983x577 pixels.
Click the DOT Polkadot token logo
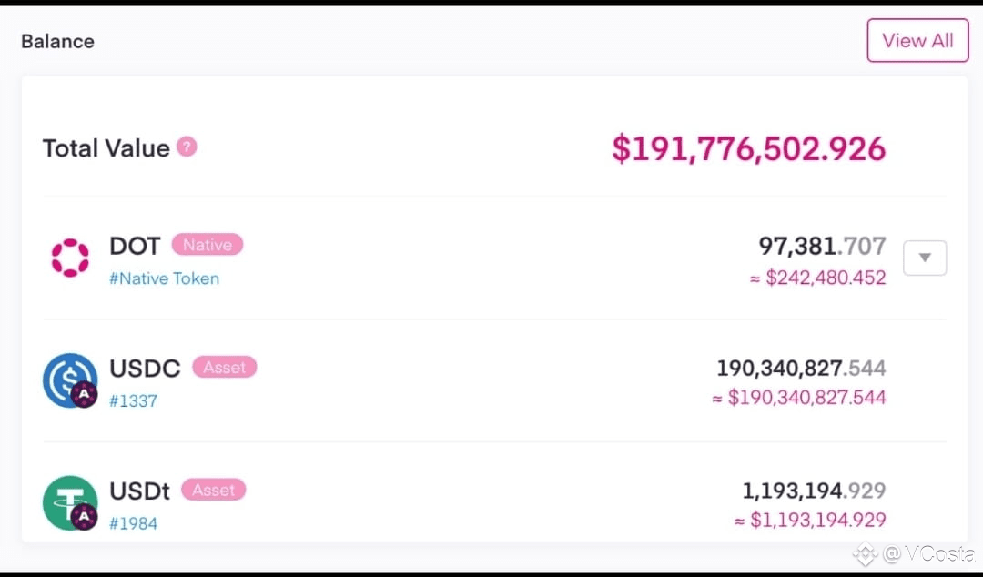70,258
